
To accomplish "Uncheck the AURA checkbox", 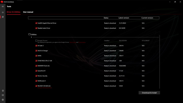I will (36, 56).
